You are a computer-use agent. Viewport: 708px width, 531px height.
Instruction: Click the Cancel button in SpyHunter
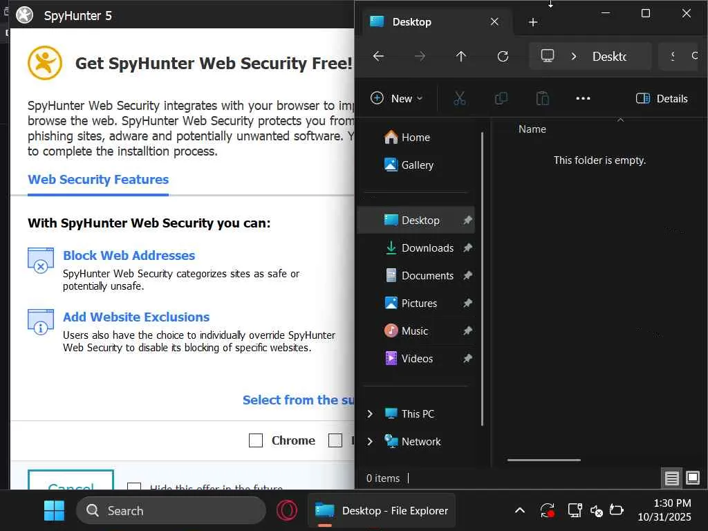(71, 480)
